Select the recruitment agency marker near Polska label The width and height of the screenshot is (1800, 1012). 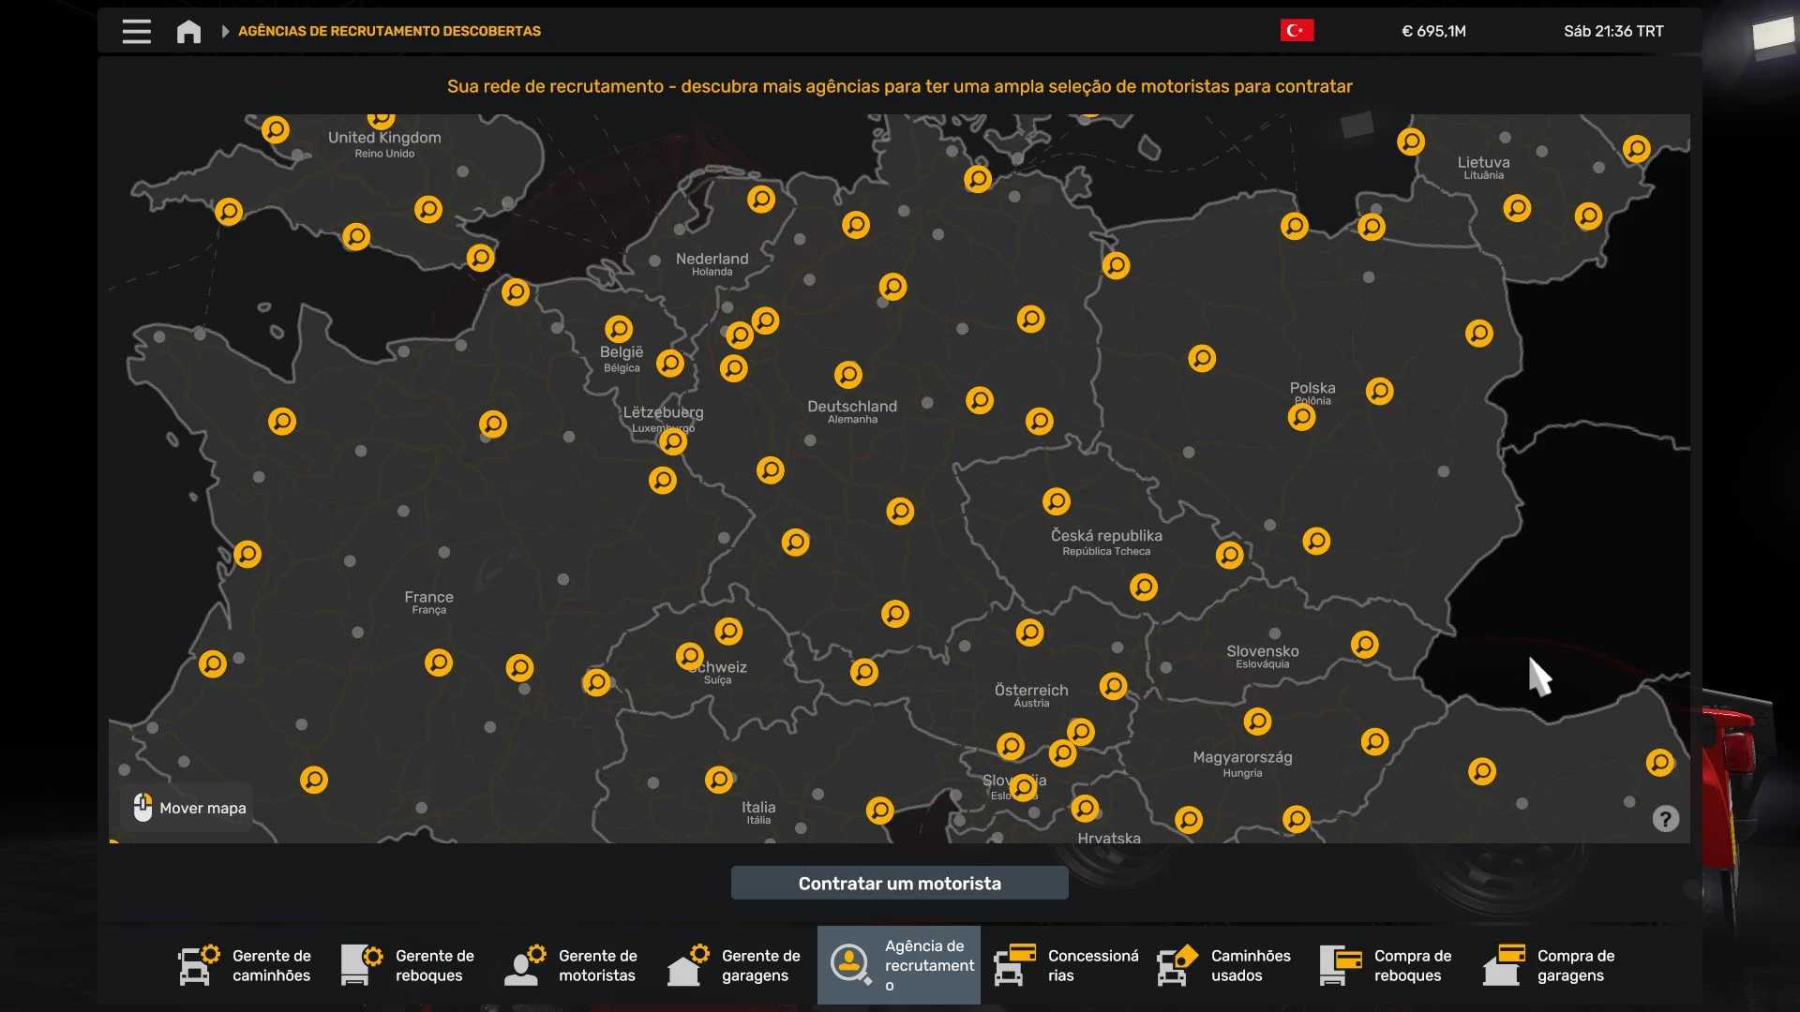pos(1301,417)
